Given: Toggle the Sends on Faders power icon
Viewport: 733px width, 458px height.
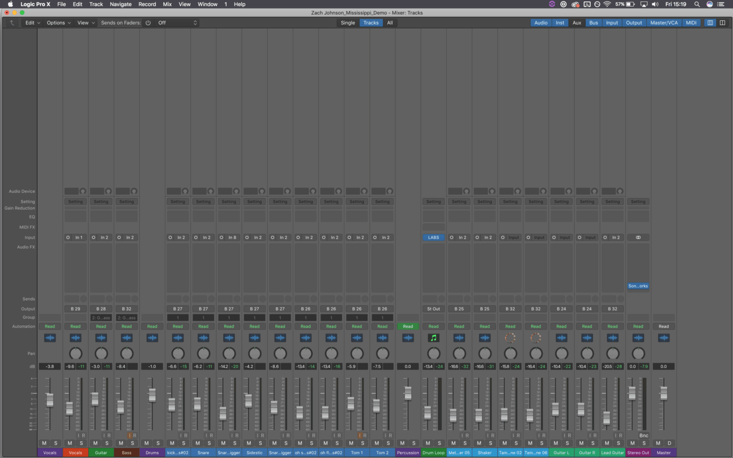Looking at the screenshot, I should (x=148, y=22).
